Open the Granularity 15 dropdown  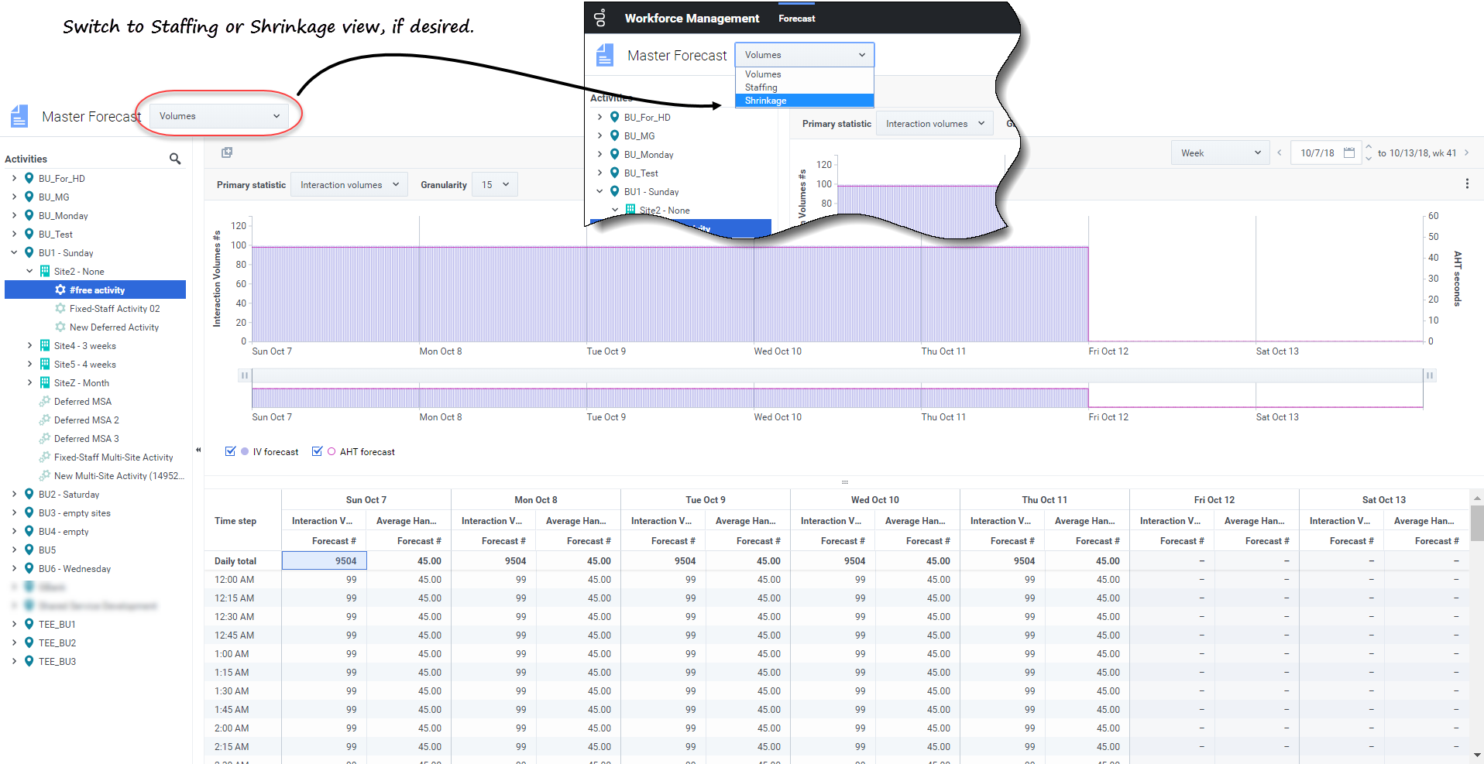(494, 184)
